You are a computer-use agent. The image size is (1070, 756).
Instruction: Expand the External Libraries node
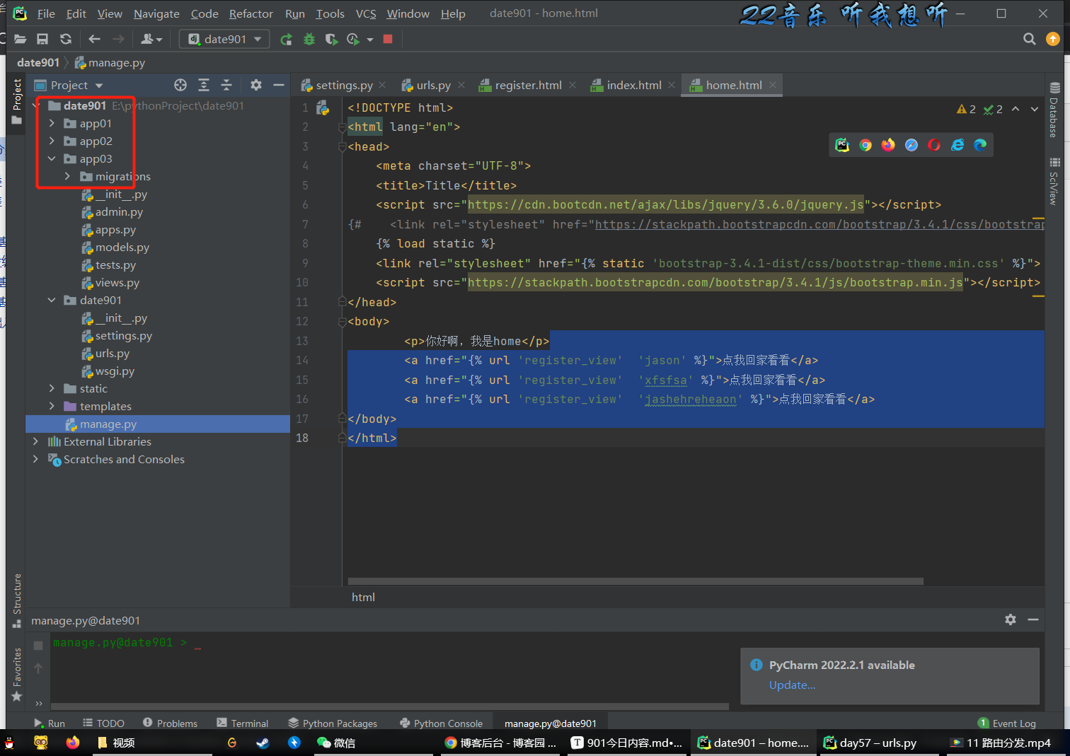click(x=36, y=442)
